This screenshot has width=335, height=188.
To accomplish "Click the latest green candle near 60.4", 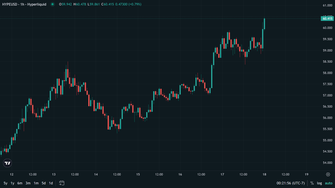I will coord(264,24).
